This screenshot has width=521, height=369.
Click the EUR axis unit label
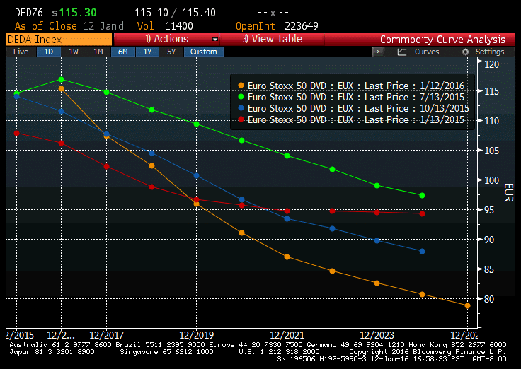coord(509,192)
